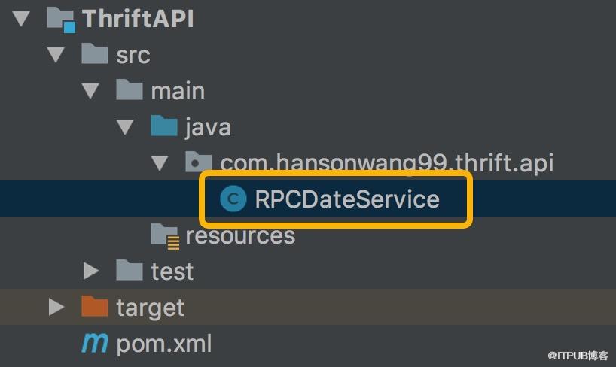Click the package icon beside com.hansonwang99.thrift.api
This screenshot has height=367, width=616.
tap(198, 162)
